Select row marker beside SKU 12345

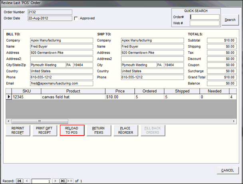pyautogui.click(x=9, y=96)
